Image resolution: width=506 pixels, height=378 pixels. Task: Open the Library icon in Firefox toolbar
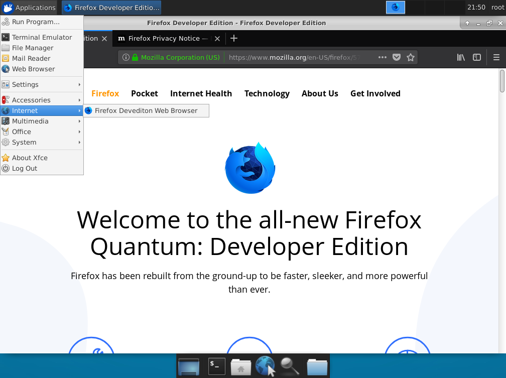[461, 57]
